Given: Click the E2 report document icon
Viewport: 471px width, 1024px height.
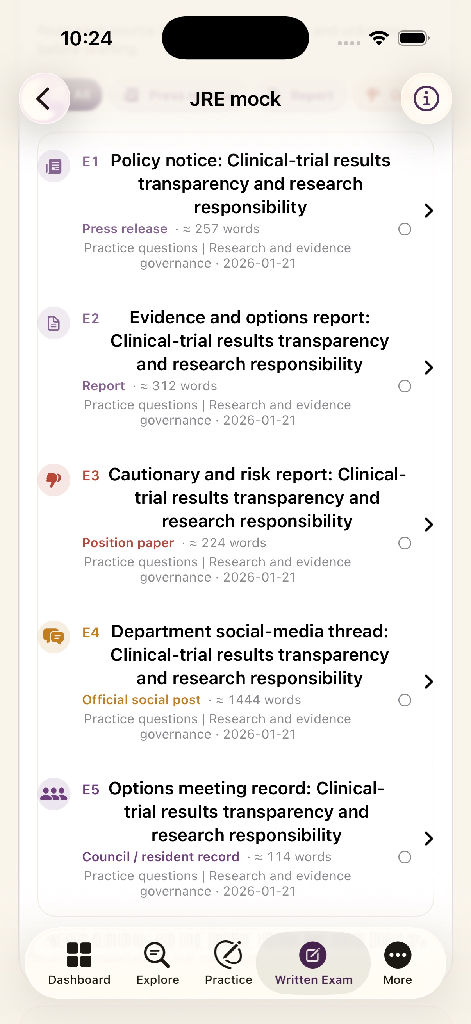Looking at the screenshot, I should coord(54,323).
